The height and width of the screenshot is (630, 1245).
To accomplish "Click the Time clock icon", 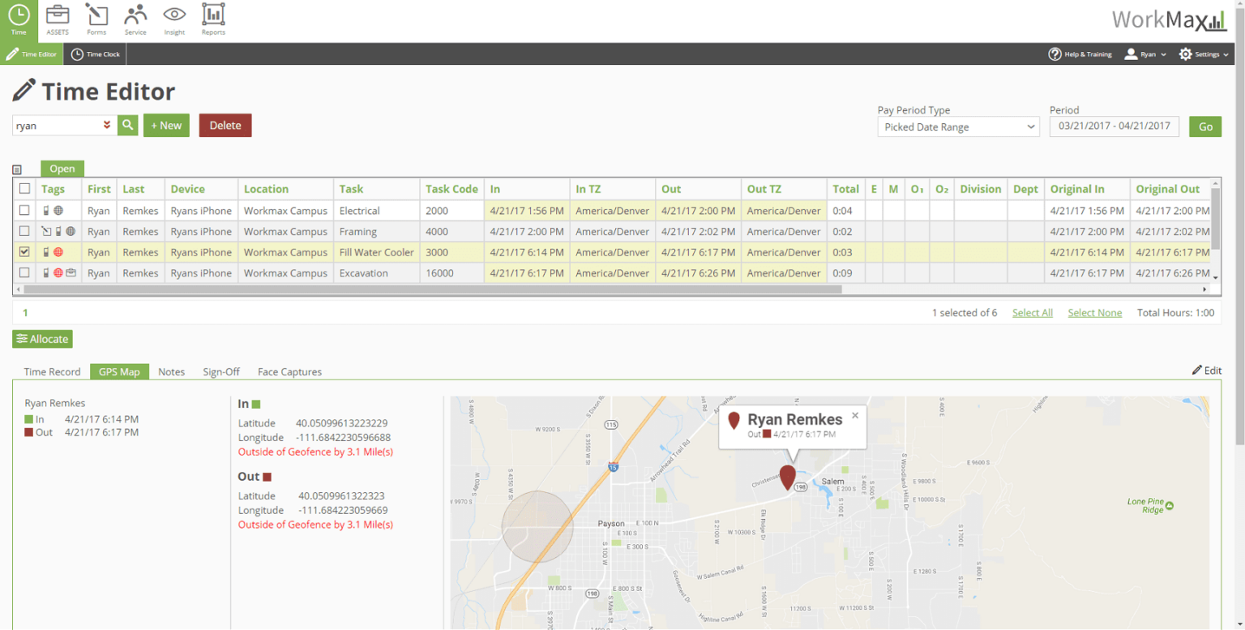I will tap(79, 54).
